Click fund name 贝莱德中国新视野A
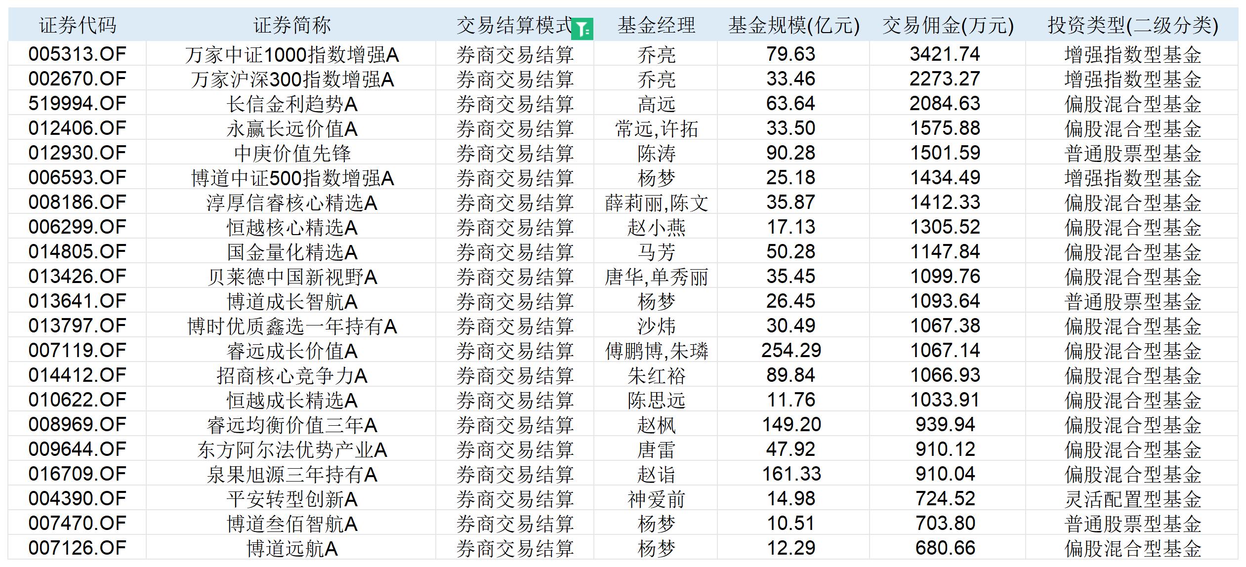Viewport: 1246px width, 567px height. (x=291, y=277)
